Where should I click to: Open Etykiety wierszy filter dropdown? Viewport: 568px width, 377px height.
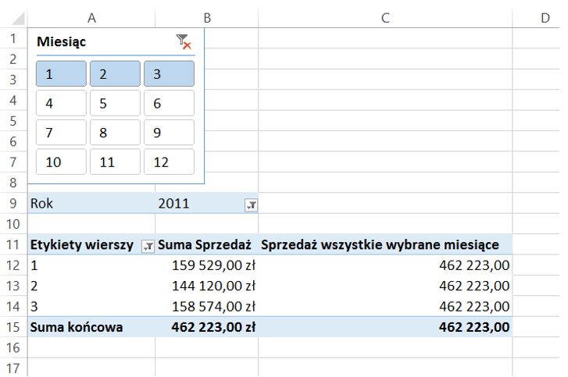[147, 246]
